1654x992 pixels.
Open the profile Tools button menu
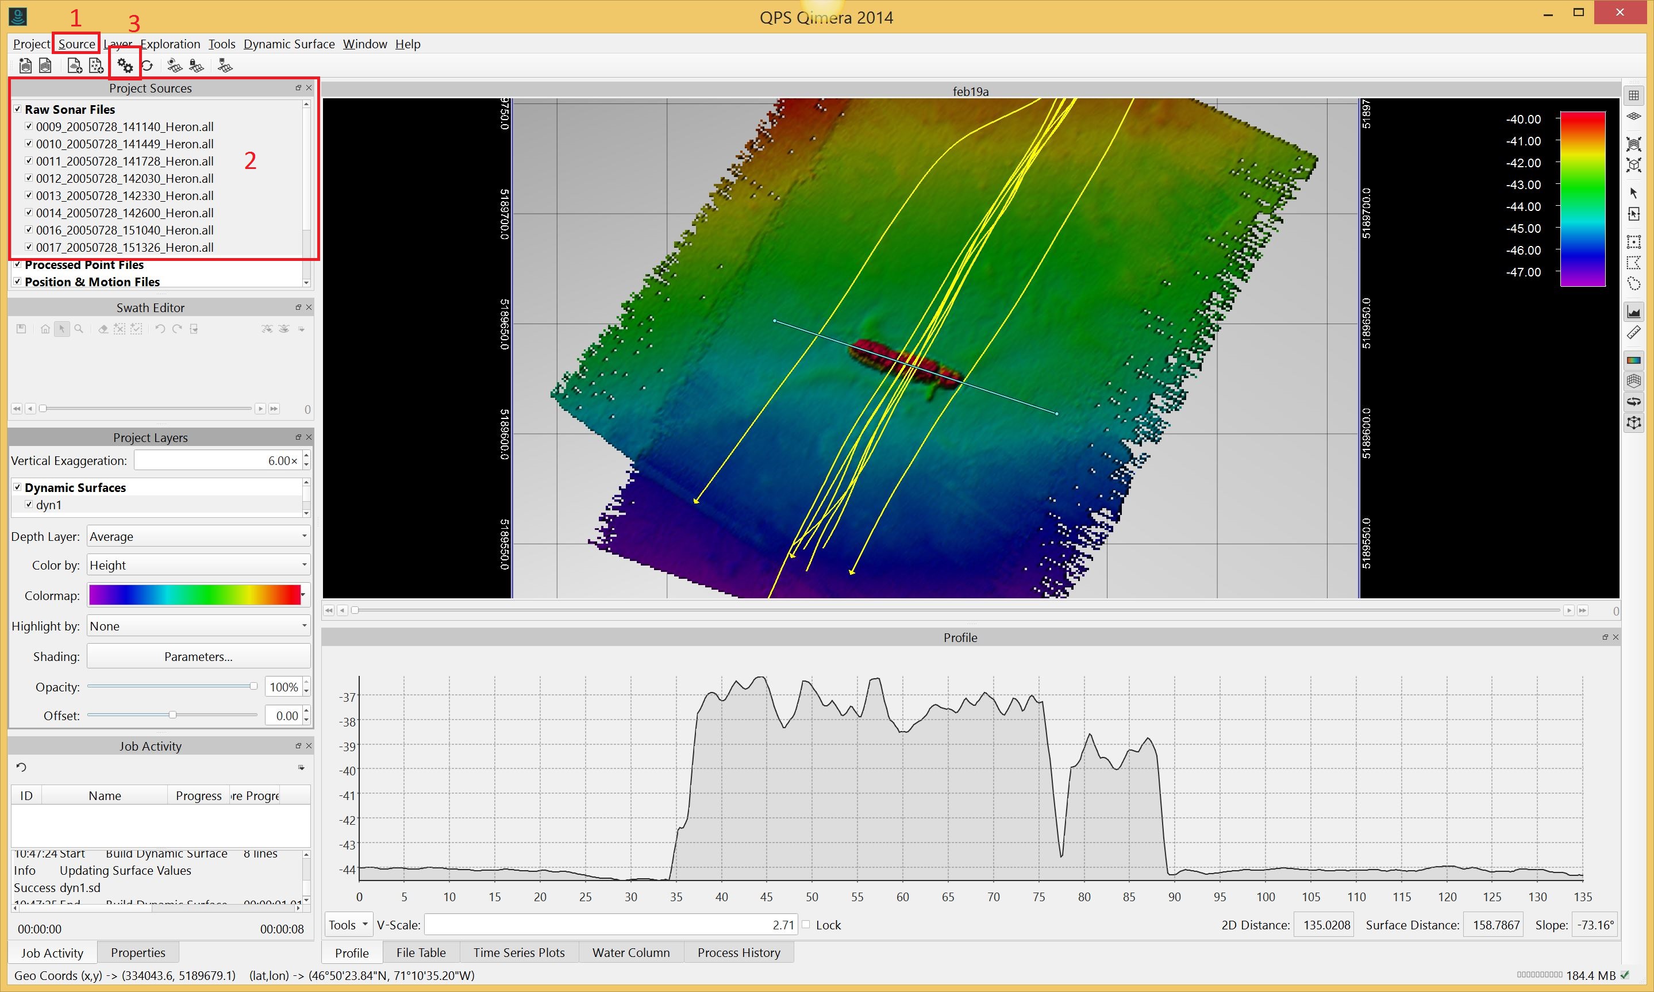(x=348, y=925)
